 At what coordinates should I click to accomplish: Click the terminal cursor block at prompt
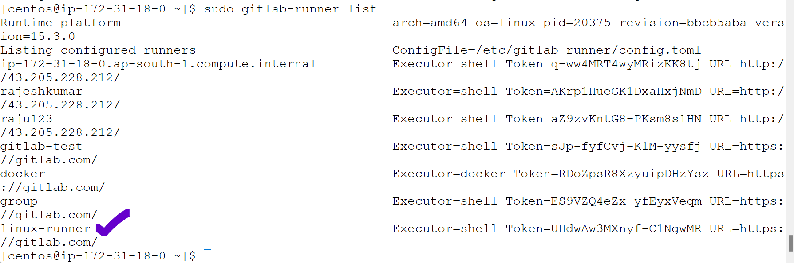(x=207, y=256)
